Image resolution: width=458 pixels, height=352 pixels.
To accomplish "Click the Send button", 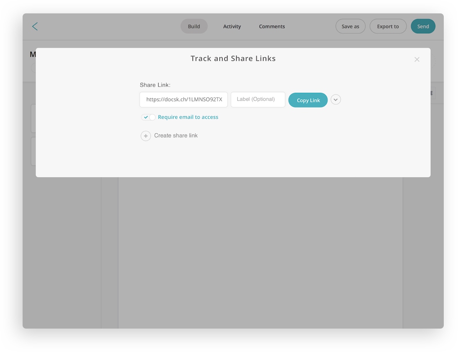I will point(423,26).
